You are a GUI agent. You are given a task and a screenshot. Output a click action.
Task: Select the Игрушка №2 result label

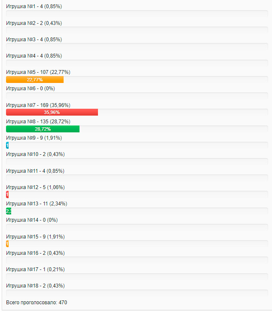[34, 23]
